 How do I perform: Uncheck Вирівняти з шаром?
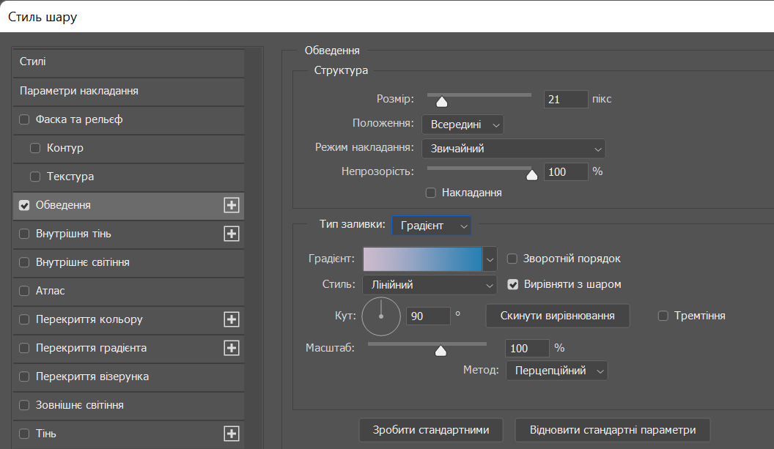(x=512, y=284)
